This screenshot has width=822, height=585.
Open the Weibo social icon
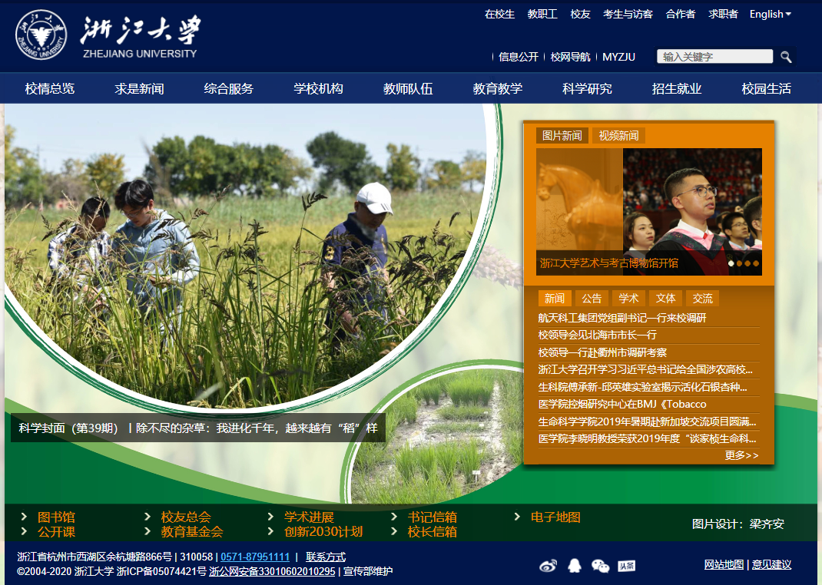tap(548, 566)
